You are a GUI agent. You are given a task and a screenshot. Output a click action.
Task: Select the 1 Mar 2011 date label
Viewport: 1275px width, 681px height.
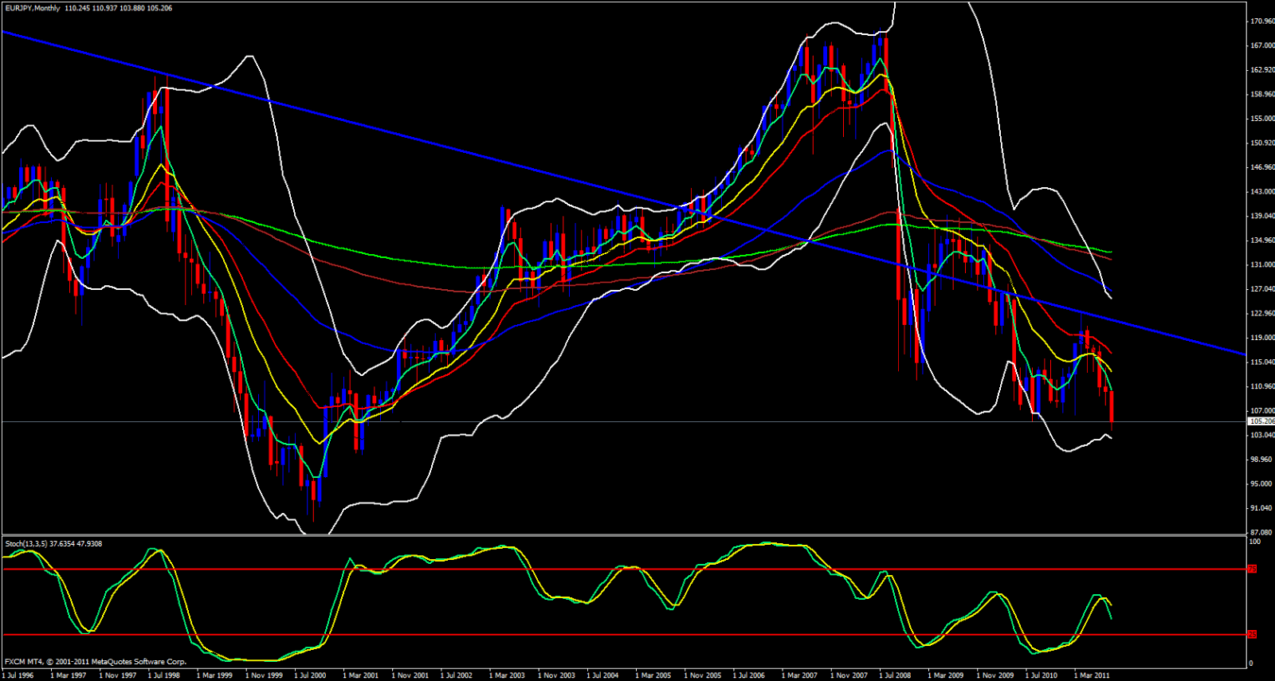pos(1091,675)
